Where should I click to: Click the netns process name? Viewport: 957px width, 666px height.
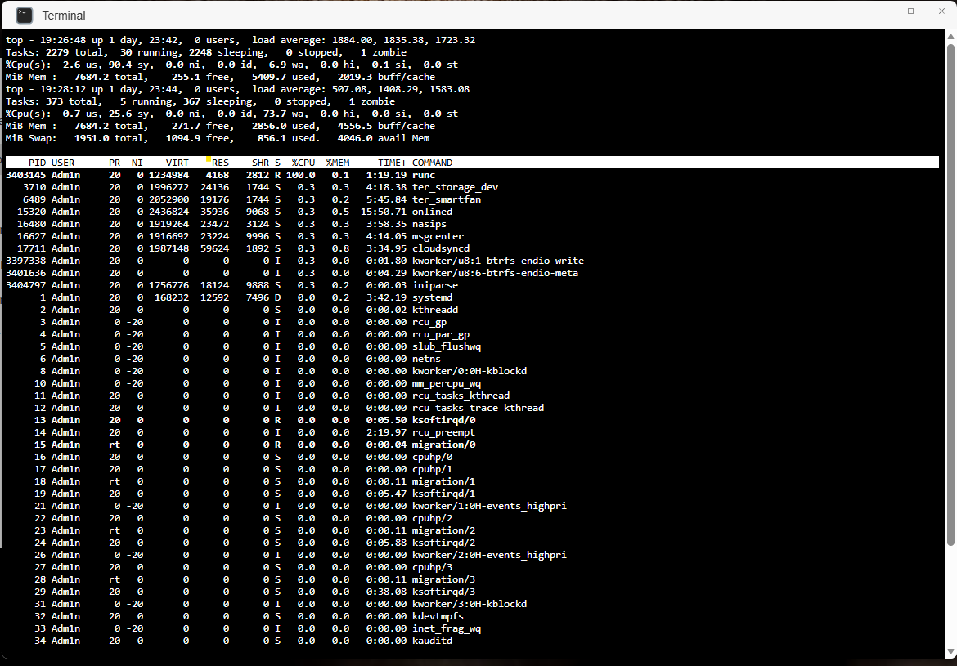pyautogui.click(x=427, y=359)
